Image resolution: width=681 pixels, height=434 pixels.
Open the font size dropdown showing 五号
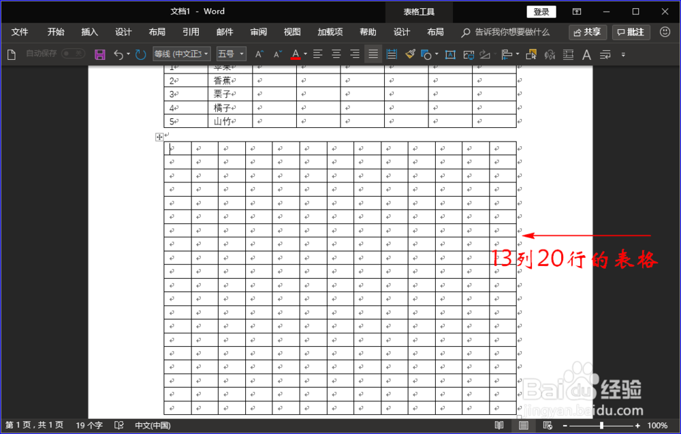point(232,54)
